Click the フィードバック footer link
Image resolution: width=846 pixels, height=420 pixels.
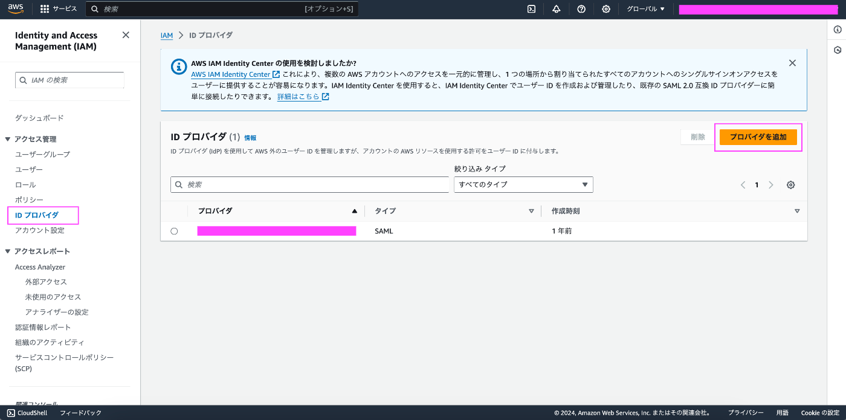coord(80,413)
